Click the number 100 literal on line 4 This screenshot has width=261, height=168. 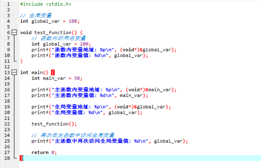click(73, 21)
